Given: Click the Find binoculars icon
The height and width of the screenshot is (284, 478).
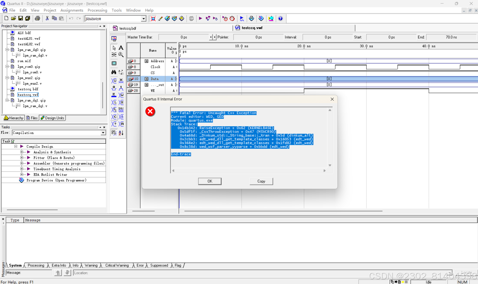Looking at the screenshot, I should (114, 72).
